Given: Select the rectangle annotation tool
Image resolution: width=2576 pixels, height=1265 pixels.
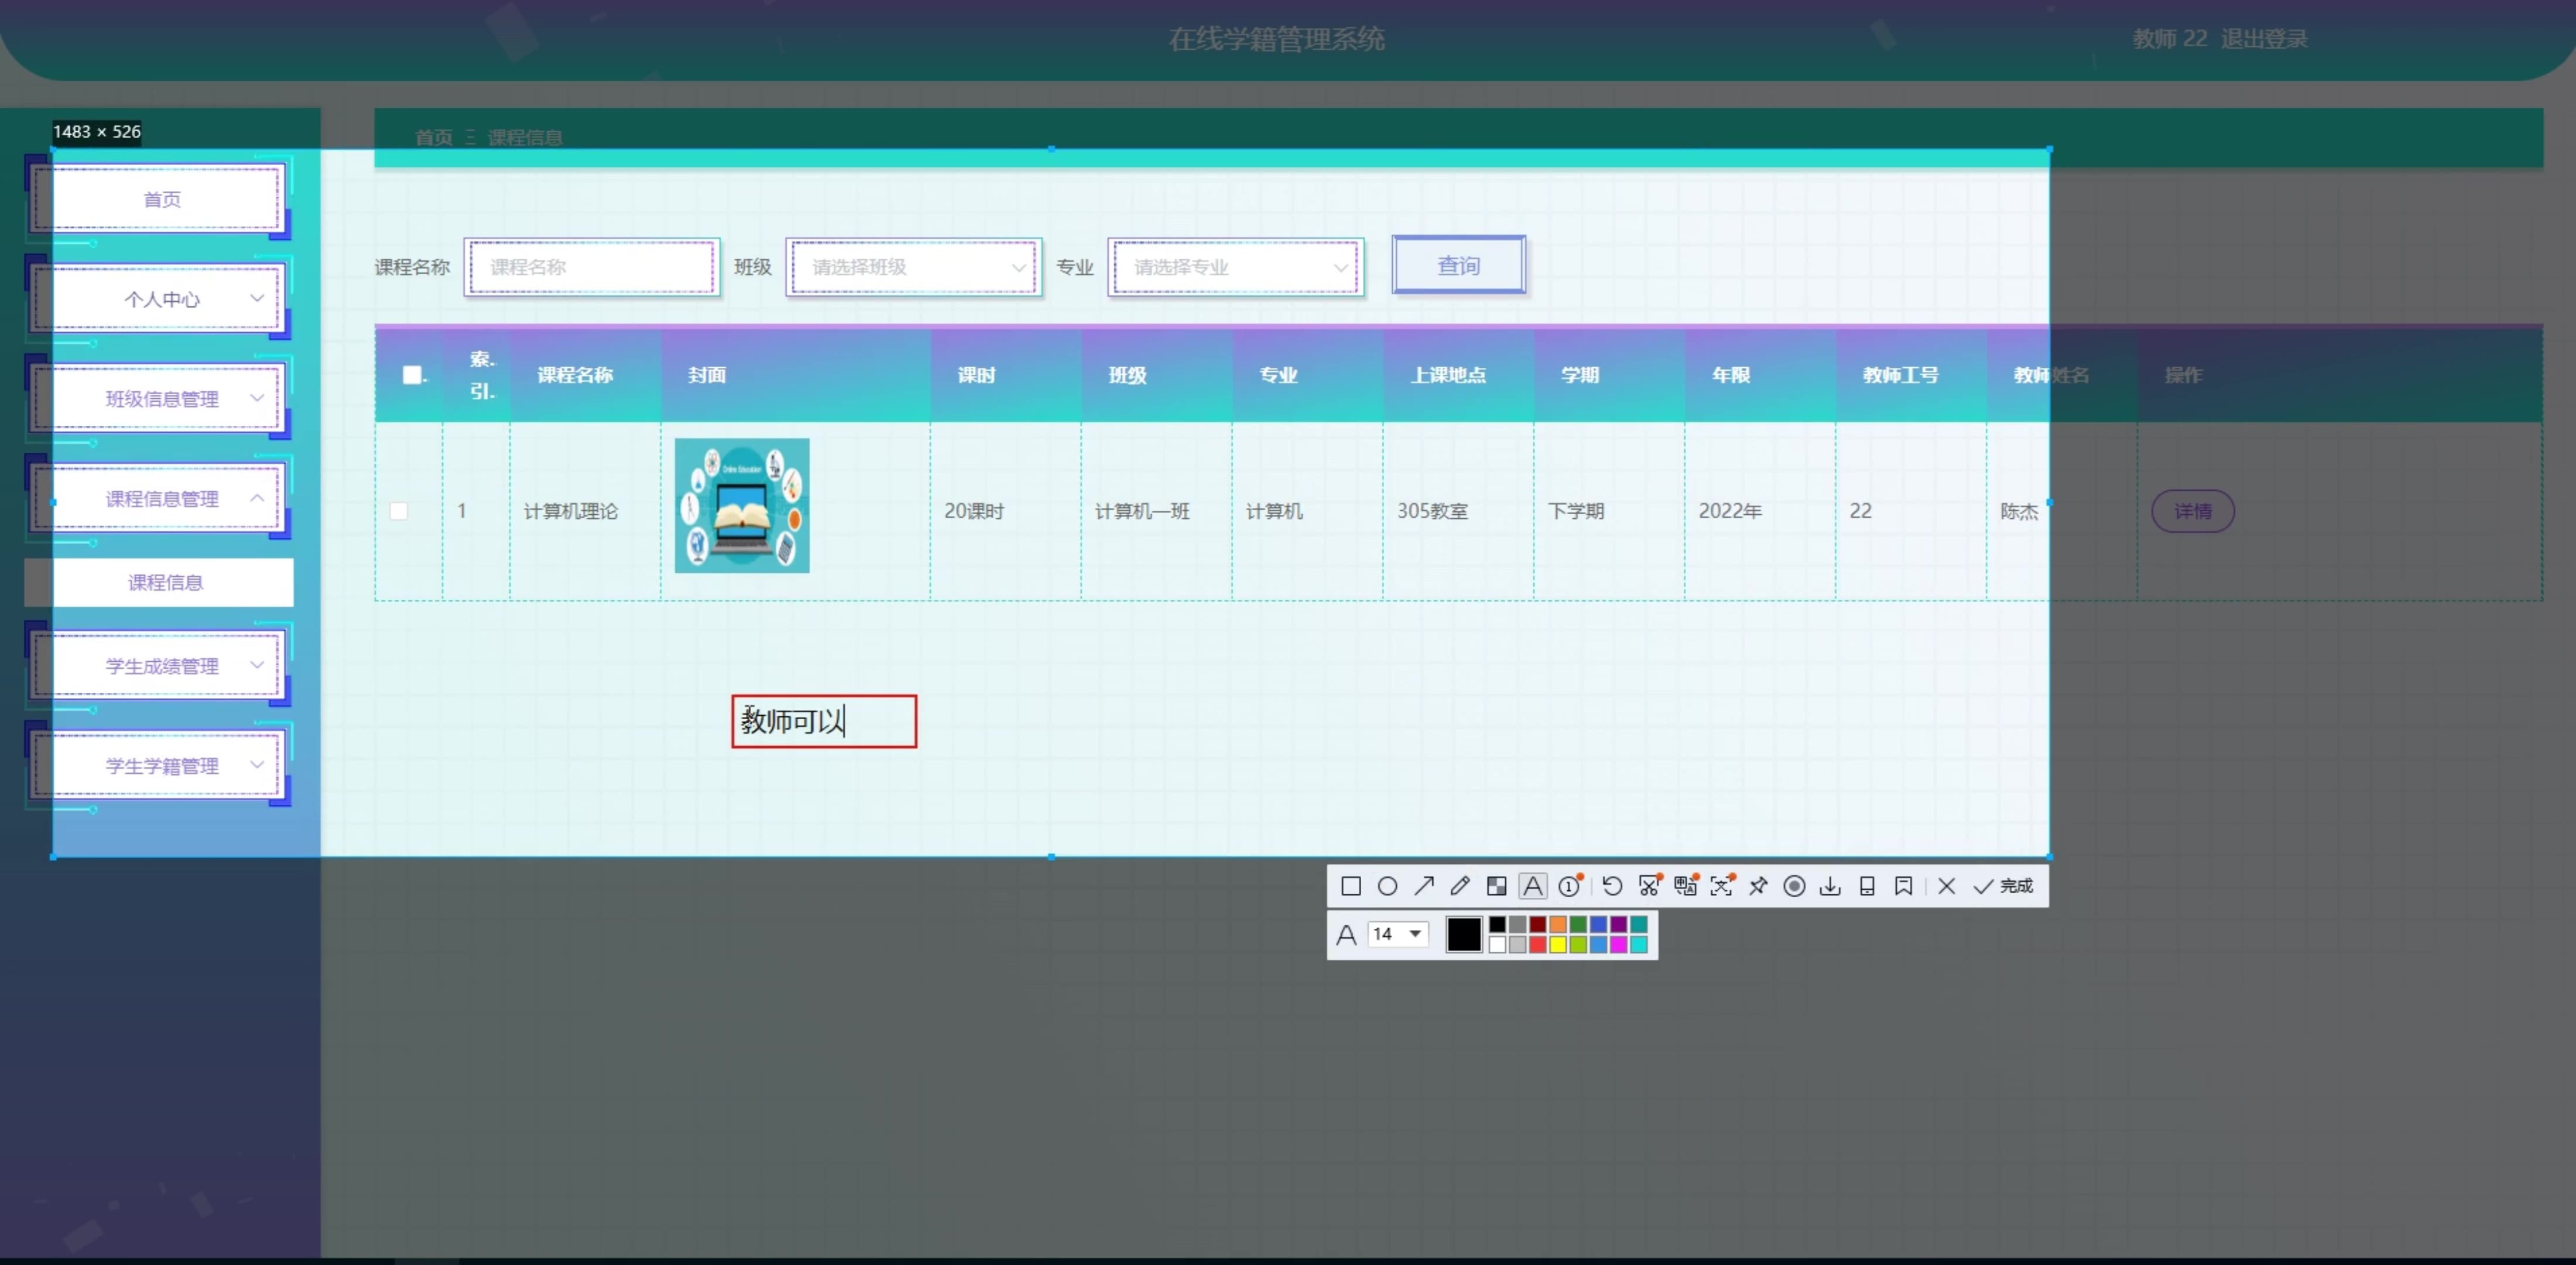Looking at the screenshot, I should [1350, 886].
